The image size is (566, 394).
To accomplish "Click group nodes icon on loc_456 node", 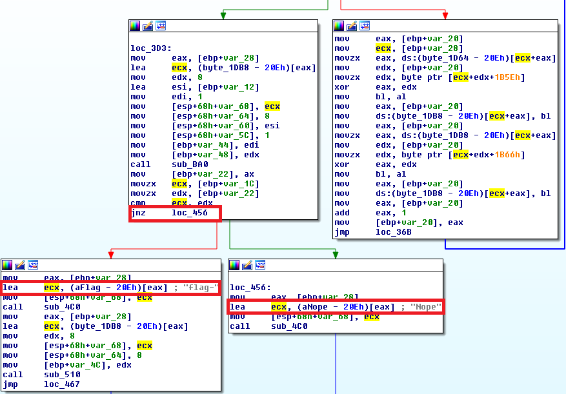I will click(261, 266).
